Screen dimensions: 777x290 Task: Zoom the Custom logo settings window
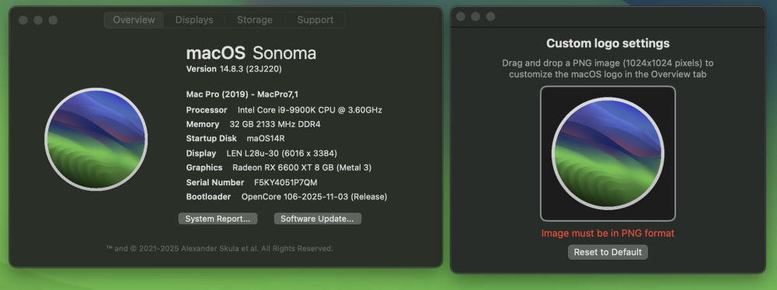pos(490,16)
